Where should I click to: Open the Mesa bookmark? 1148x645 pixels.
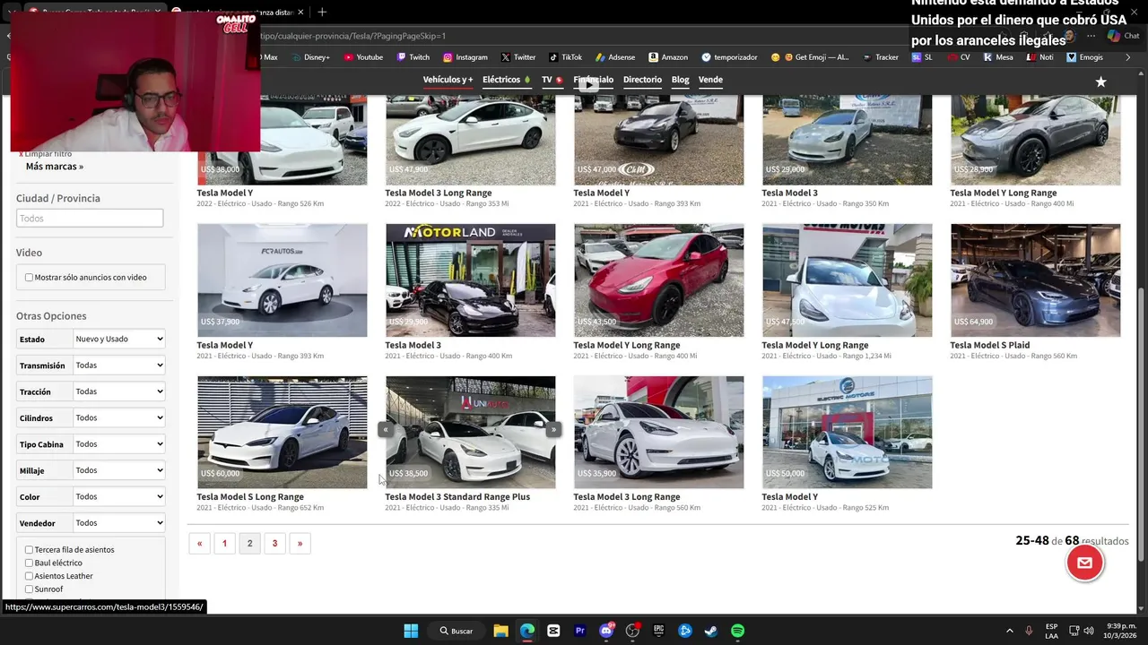pyautogui.click(x=998, y=57)
